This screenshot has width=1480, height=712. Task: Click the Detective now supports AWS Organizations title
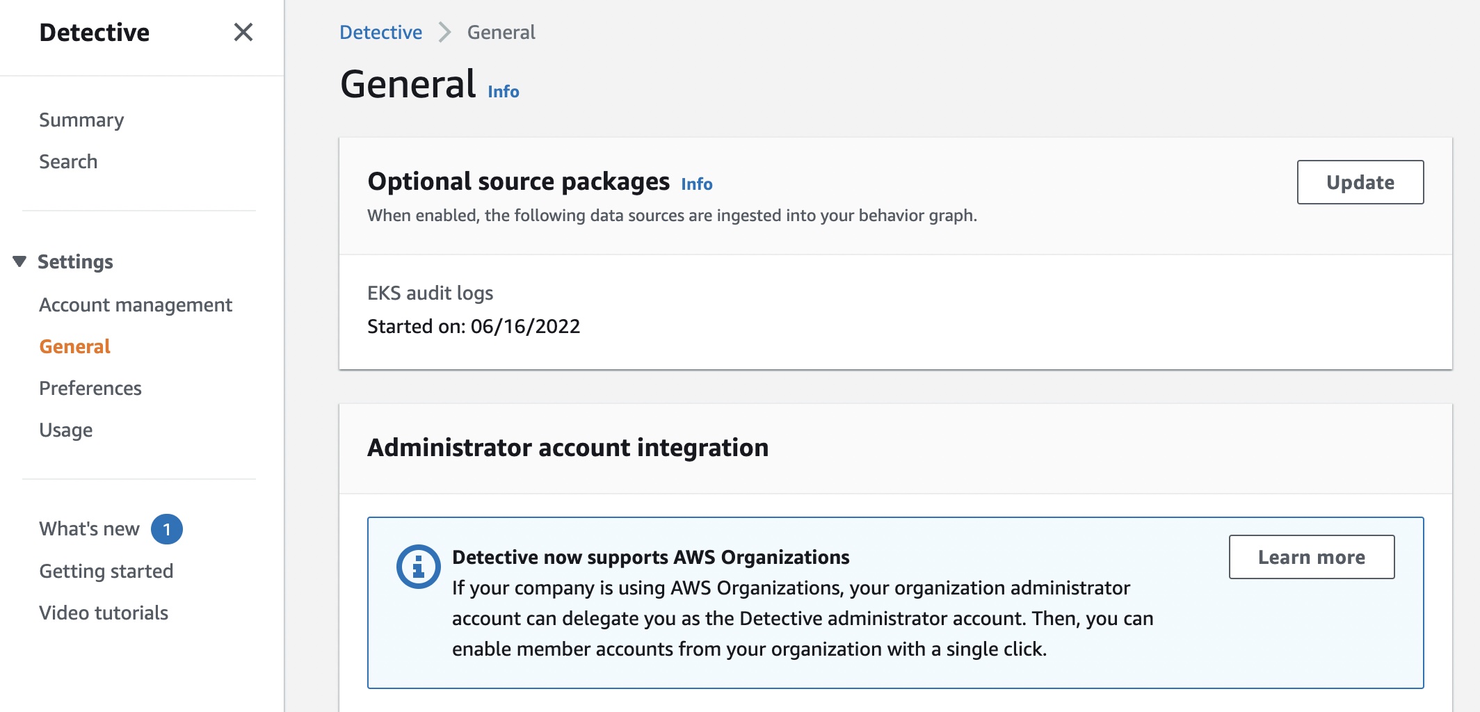pyautogui.click(x=650, y=557)
